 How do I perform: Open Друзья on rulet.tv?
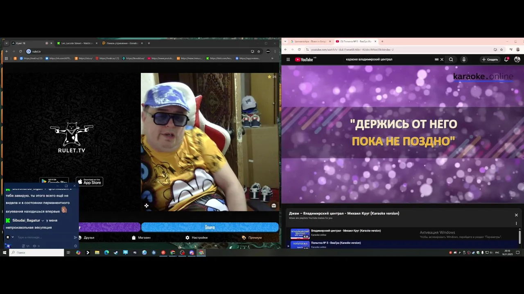86,238
